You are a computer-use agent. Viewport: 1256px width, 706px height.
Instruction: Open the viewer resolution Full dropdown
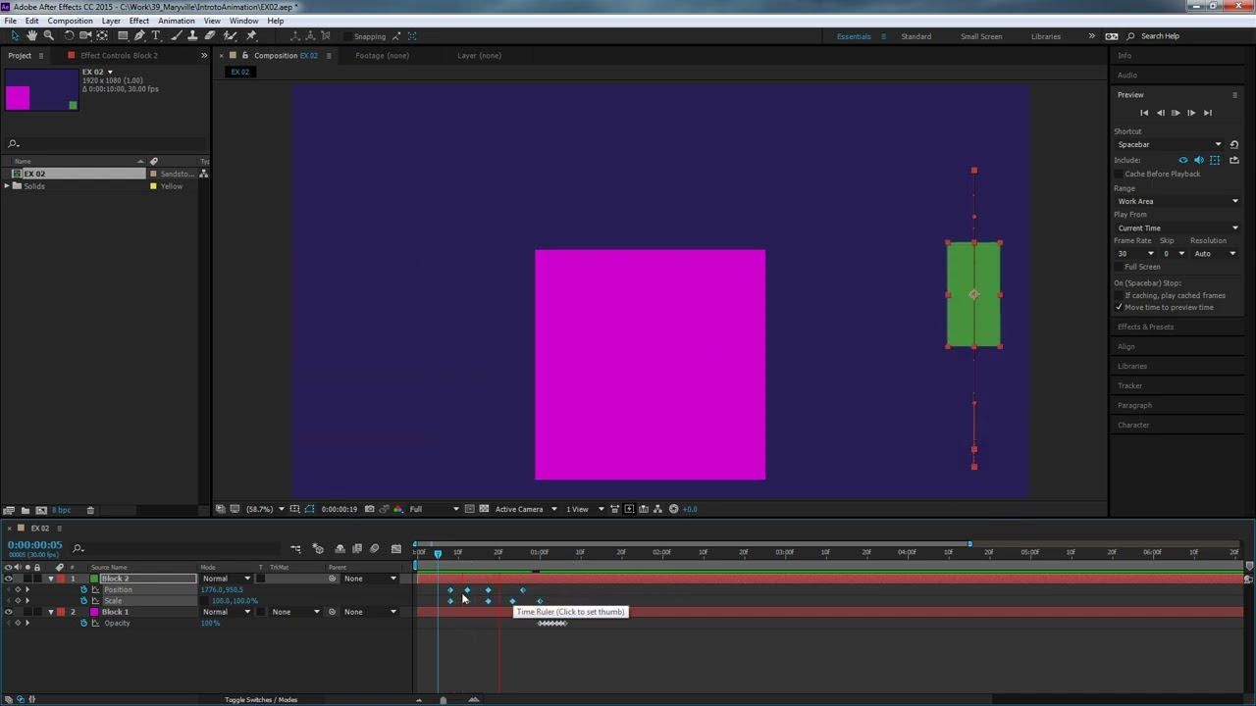click(x=434, y=509)
